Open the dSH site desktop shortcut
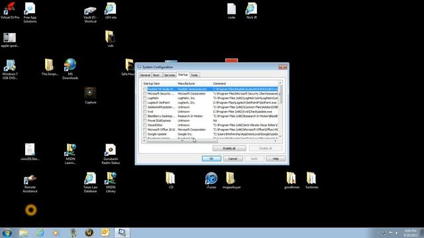 click(111, 11)
